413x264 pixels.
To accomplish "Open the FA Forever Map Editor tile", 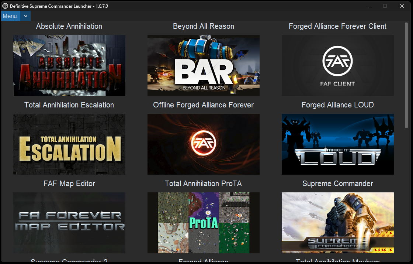I will 69,223.
